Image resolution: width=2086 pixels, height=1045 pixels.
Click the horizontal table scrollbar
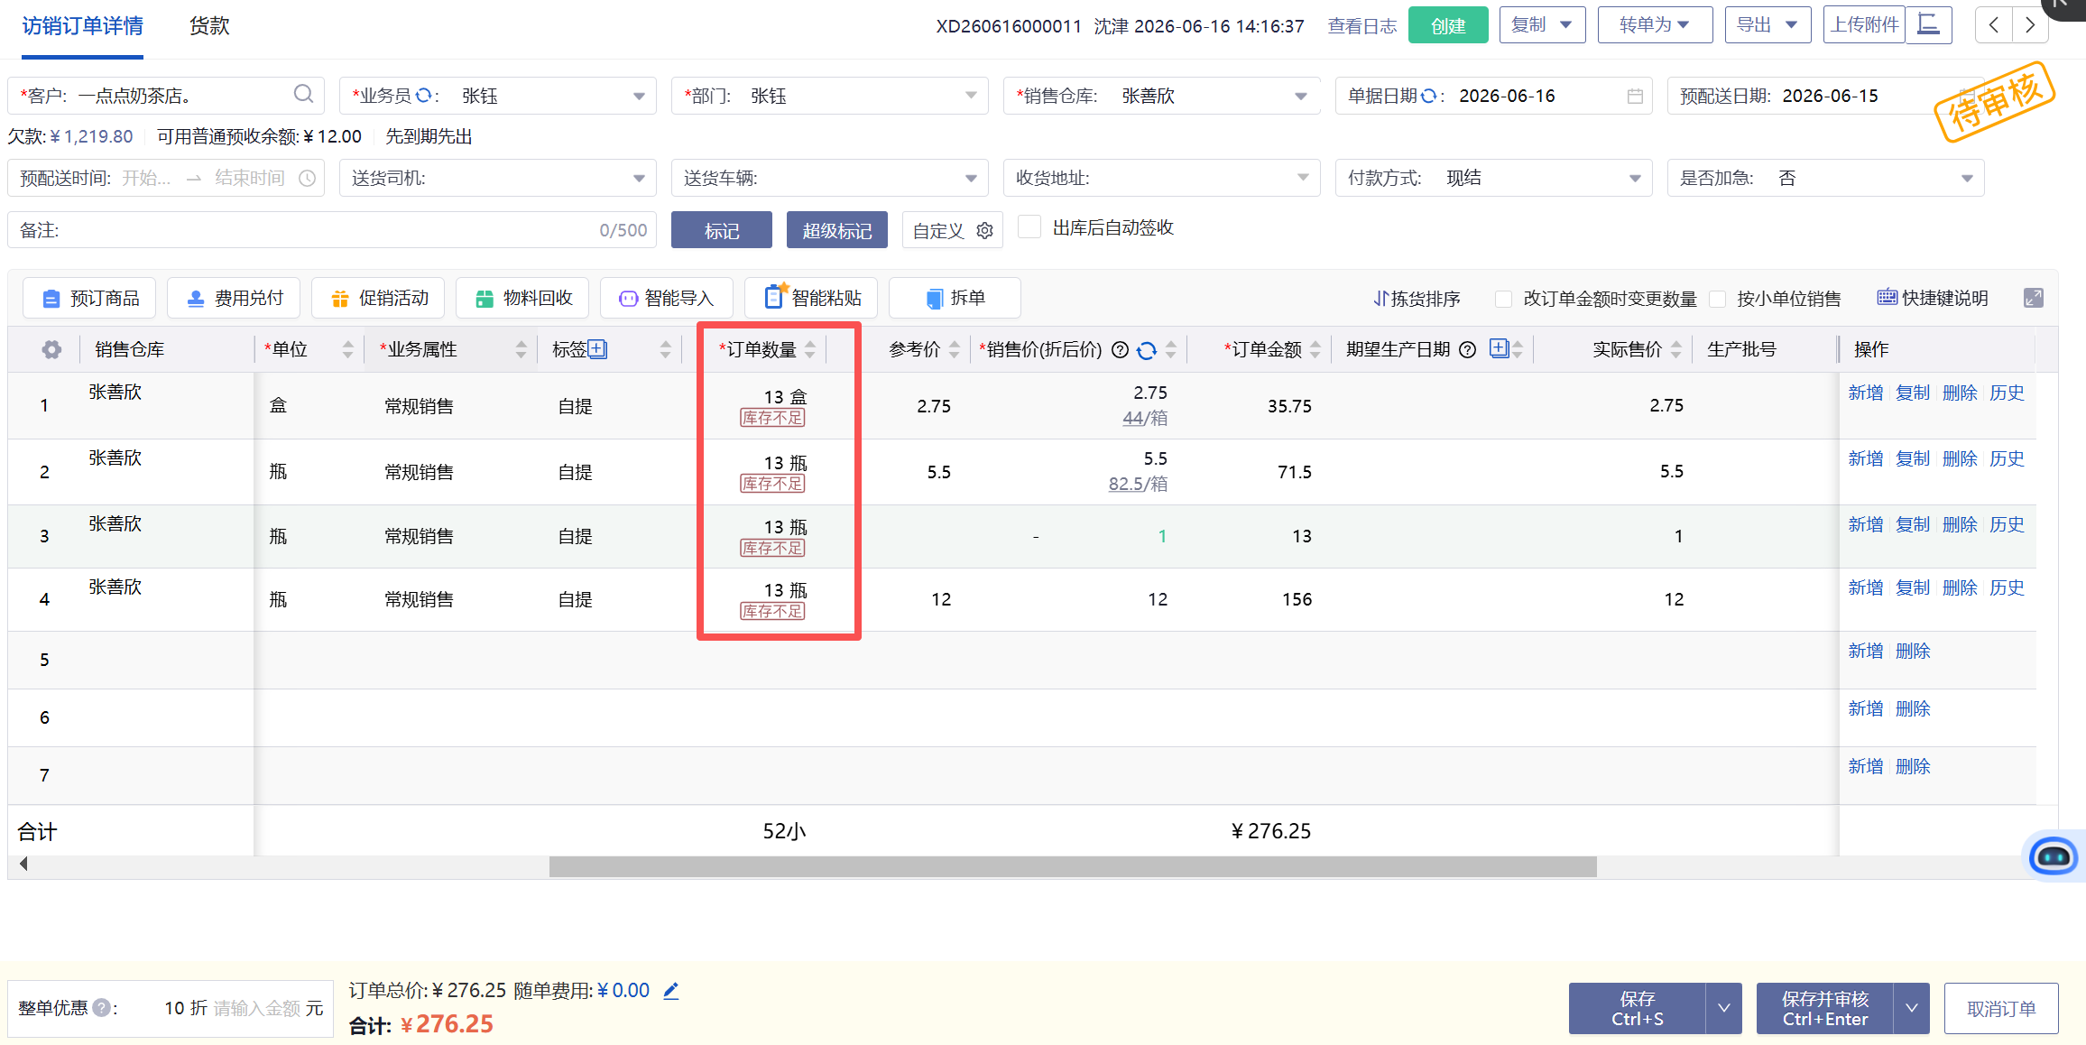(1073, 866)
